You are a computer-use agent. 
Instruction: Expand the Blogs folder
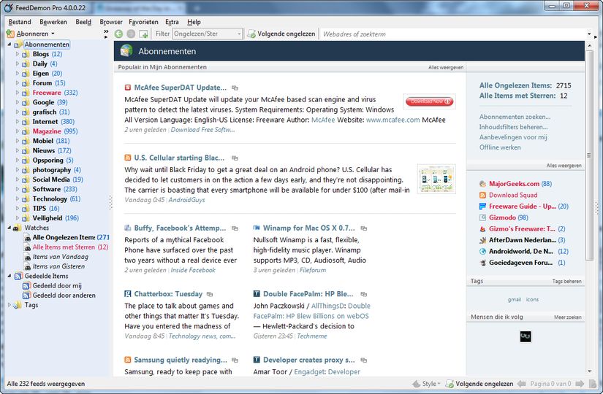tap(18, 54)
